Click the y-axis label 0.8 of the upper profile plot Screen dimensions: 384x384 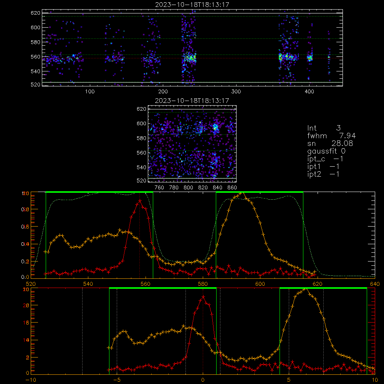(x=25, y=209)
